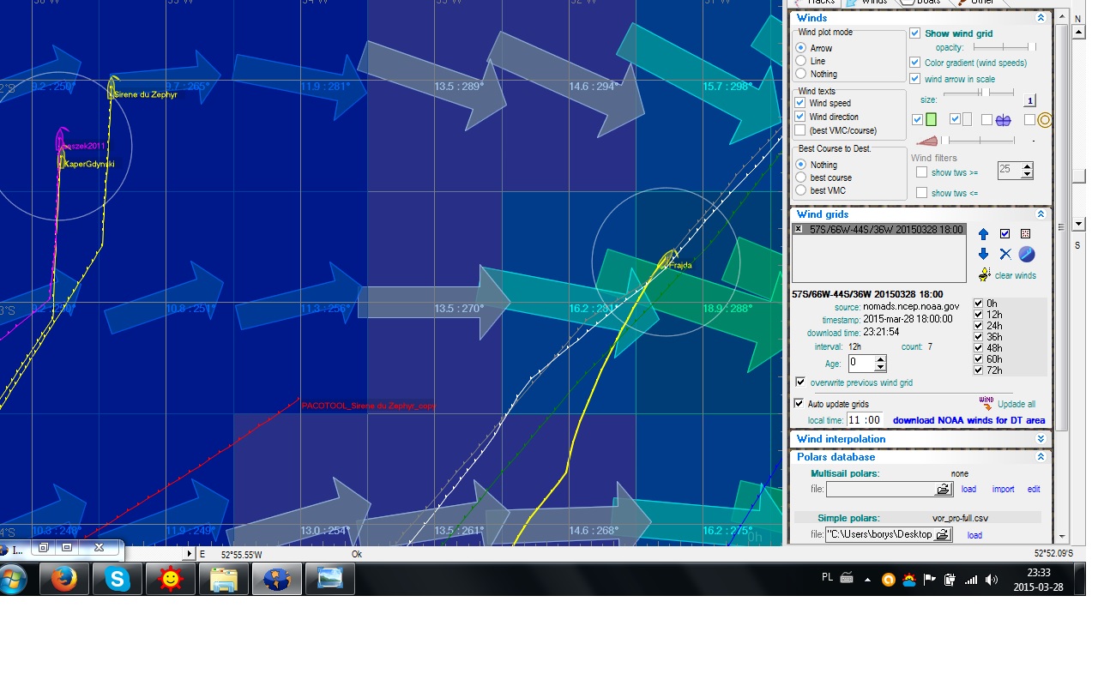Click load link for Simple polars
This screenshot has width=1098, height=686.
(x=974, y=535)
